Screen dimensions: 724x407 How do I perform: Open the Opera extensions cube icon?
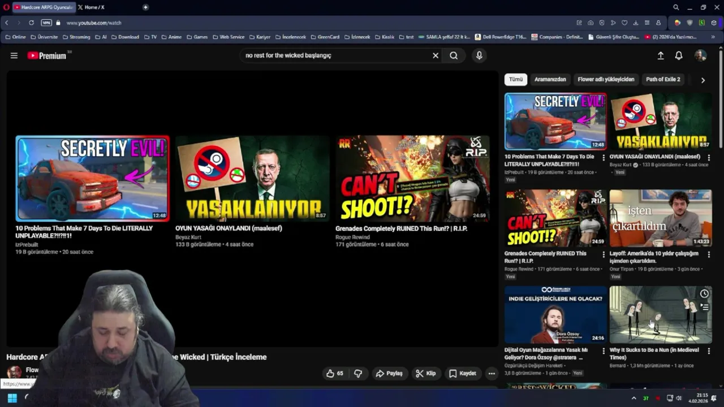(714, 23)
